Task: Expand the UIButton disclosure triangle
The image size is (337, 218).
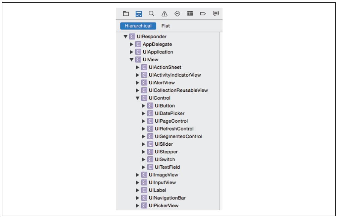Action: pyautogui.click(x=144, y=106)
